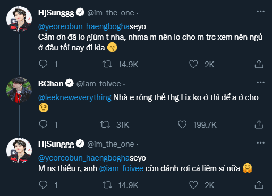Like BChan's tweet with 199.7K likes
The image size is (272, 196).
(182, 124)
